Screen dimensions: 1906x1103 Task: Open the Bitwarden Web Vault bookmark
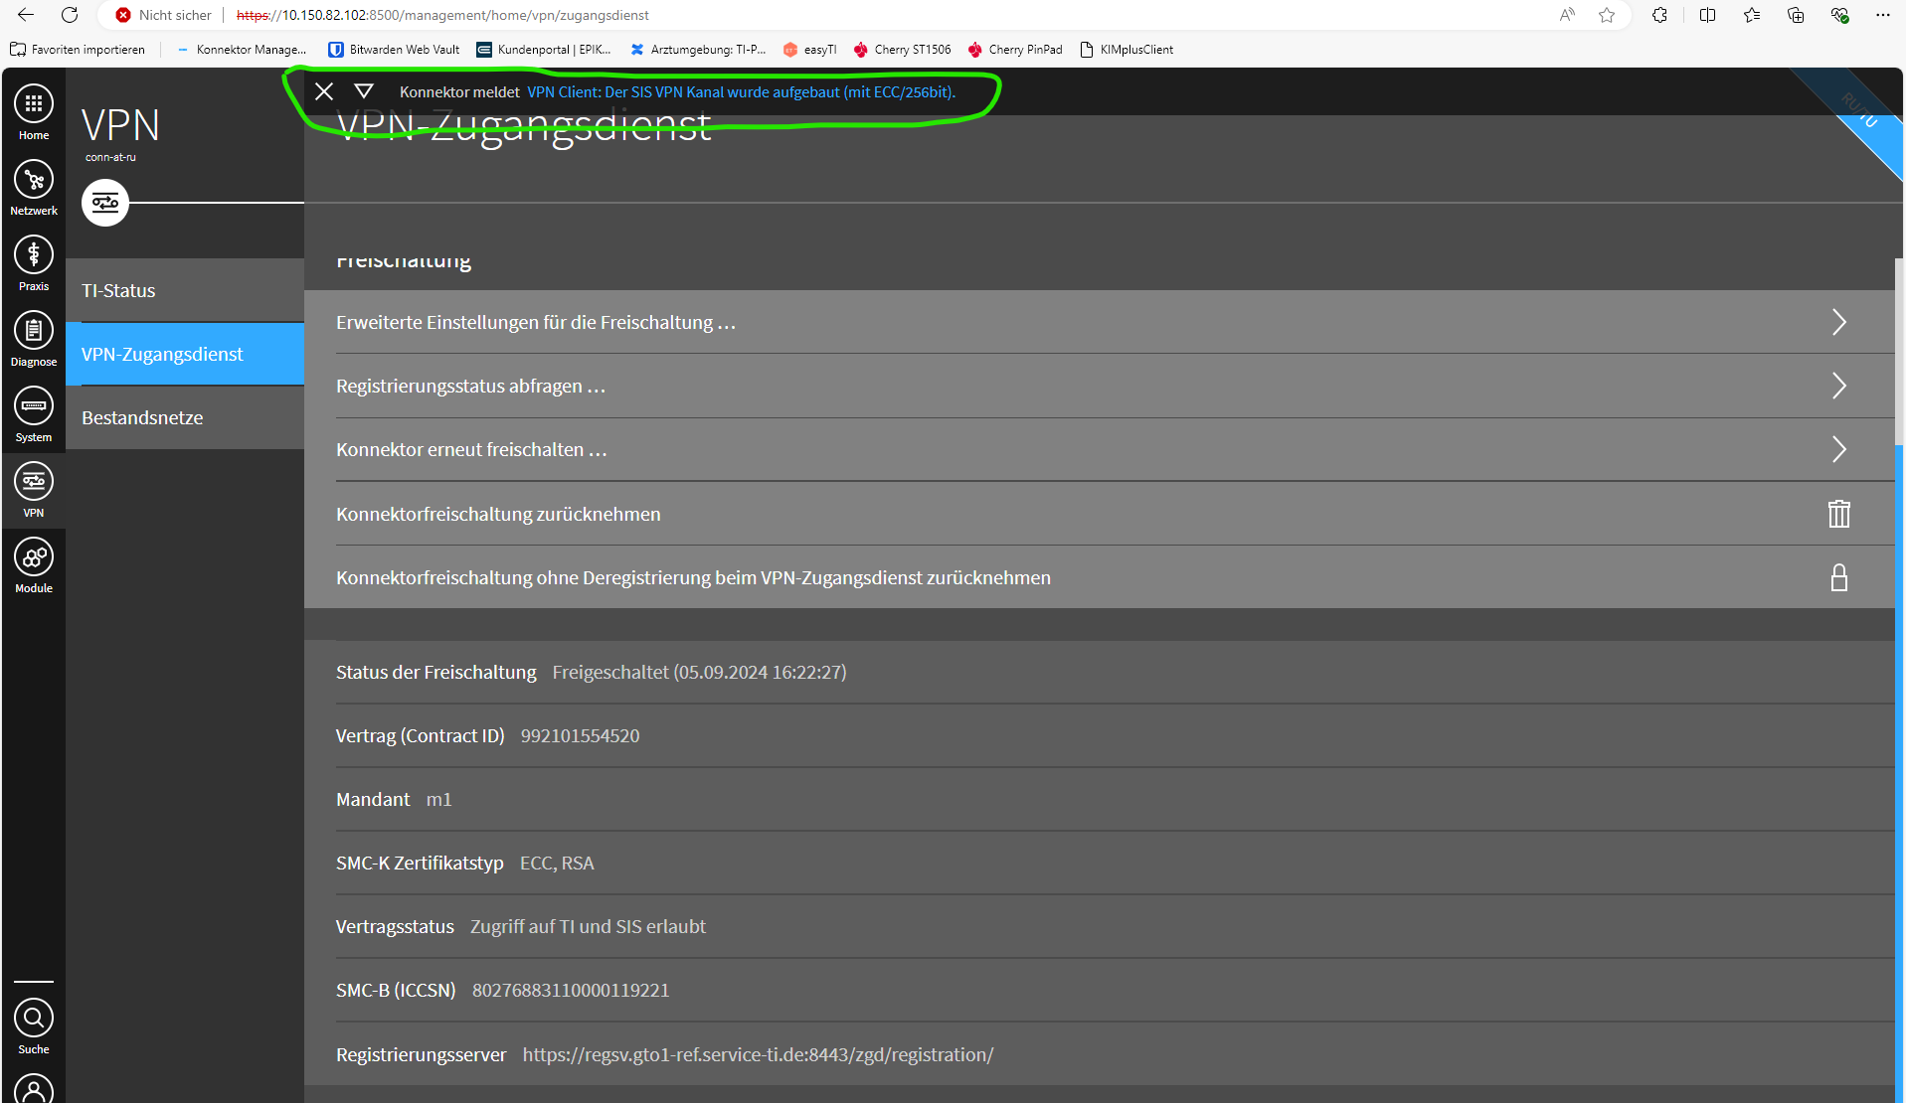[395, 50]
